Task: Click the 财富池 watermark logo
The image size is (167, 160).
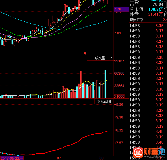Action: [149, 153]
